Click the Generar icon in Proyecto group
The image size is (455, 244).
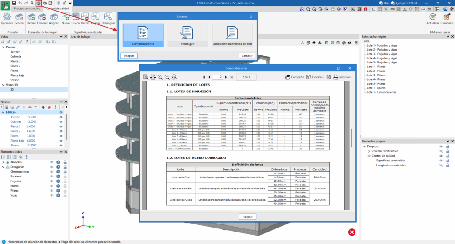tap(19, 19)
